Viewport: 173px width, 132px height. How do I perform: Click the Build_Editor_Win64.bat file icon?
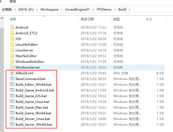pos(12,84)
